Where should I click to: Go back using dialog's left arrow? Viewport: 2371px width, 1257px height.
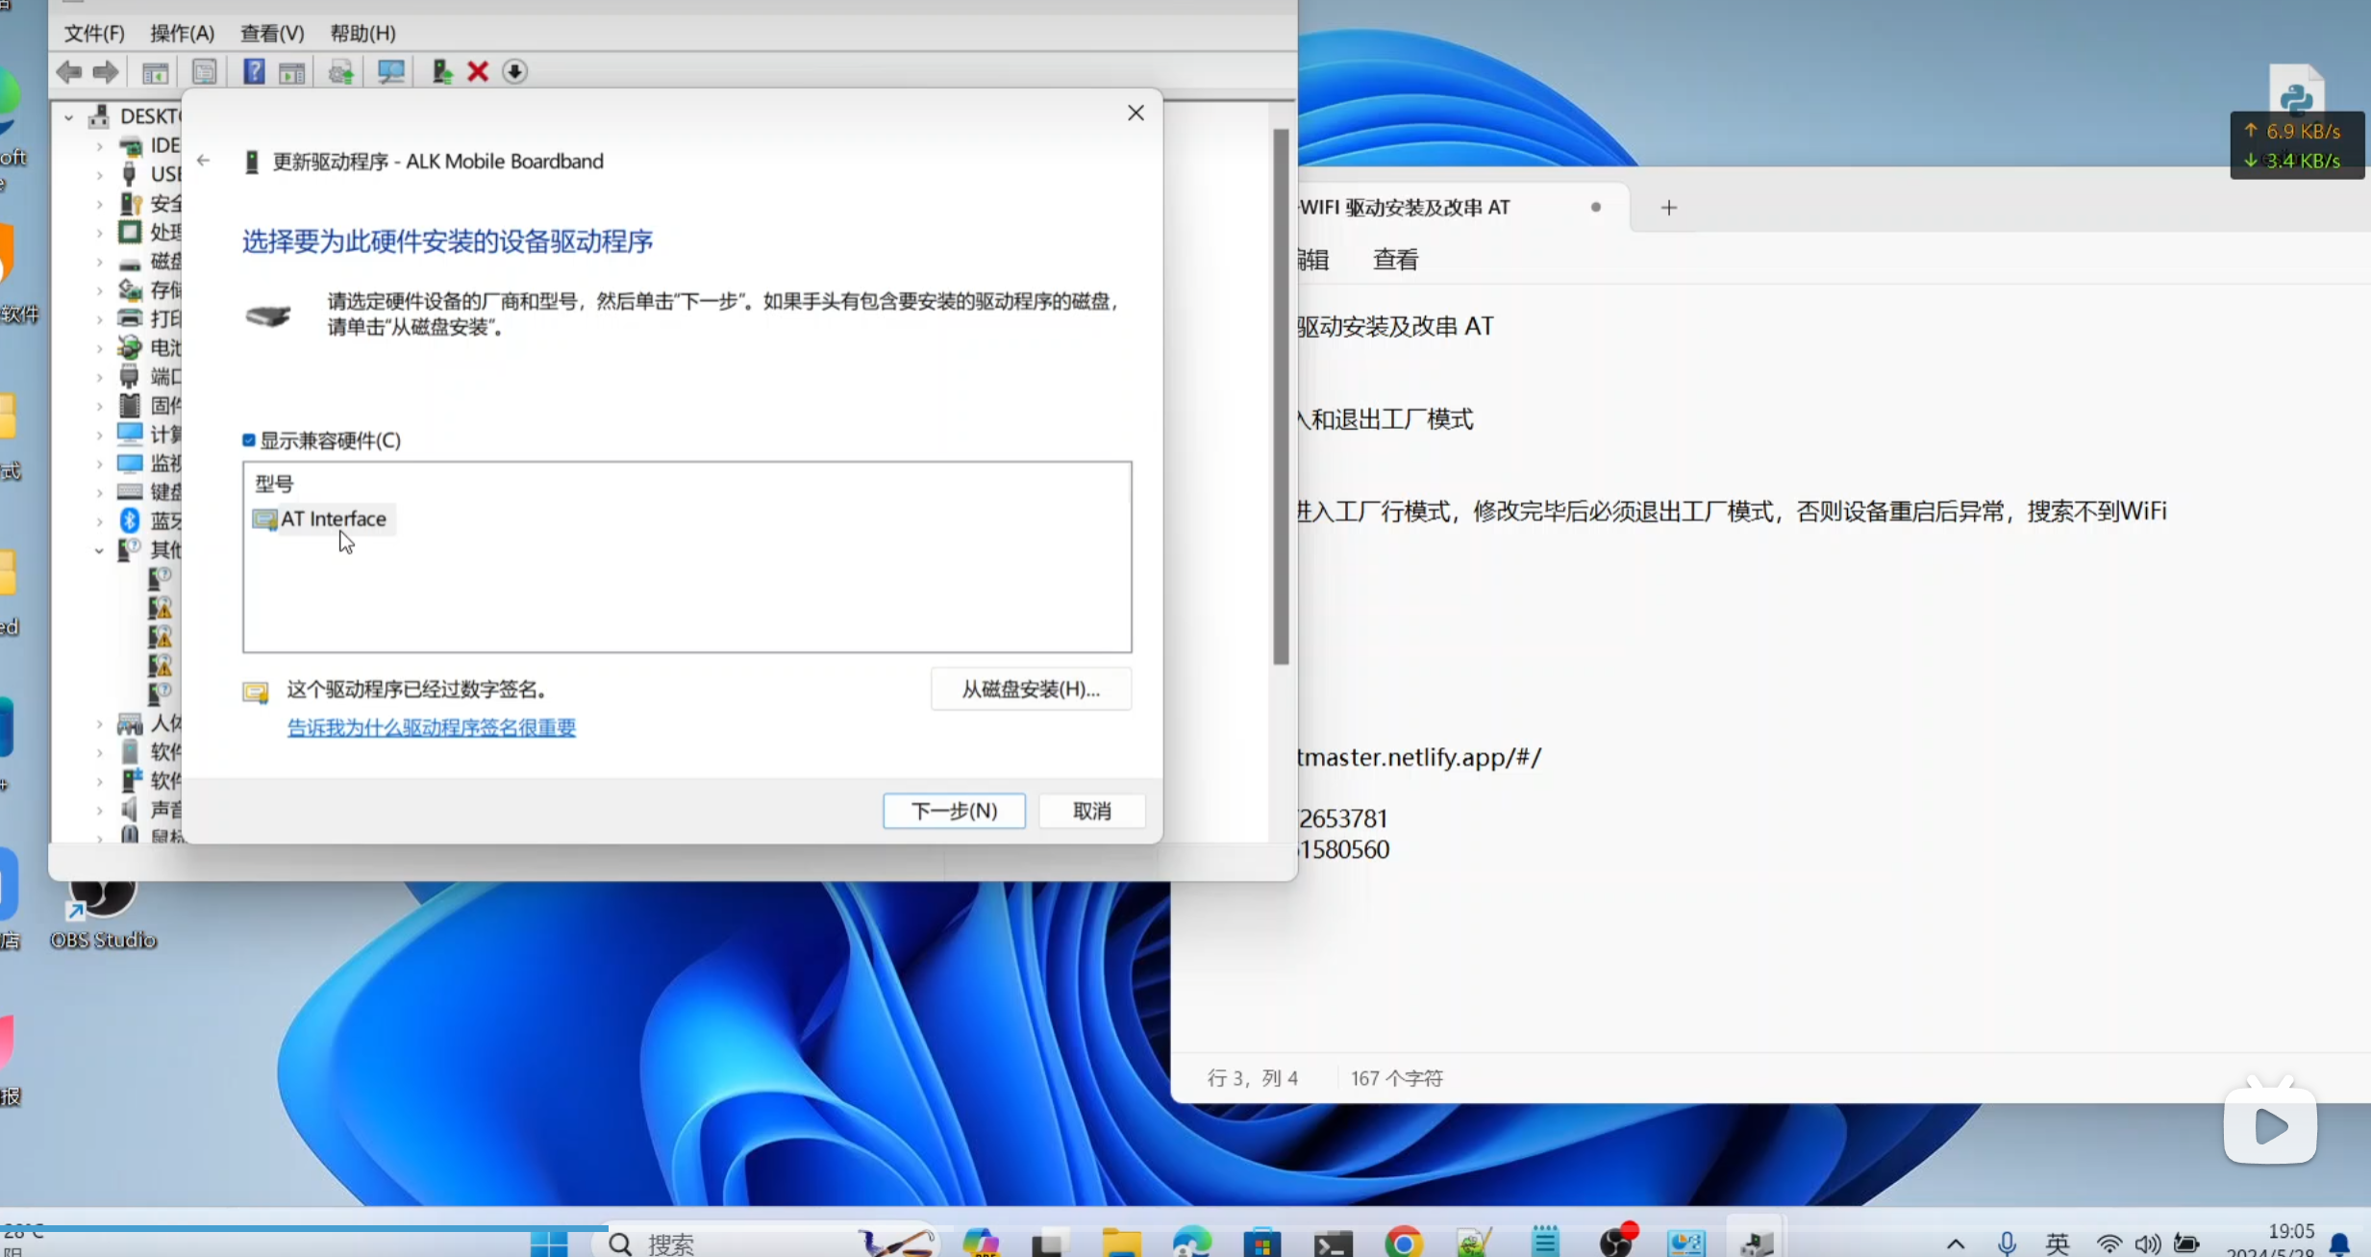[203, 161]
